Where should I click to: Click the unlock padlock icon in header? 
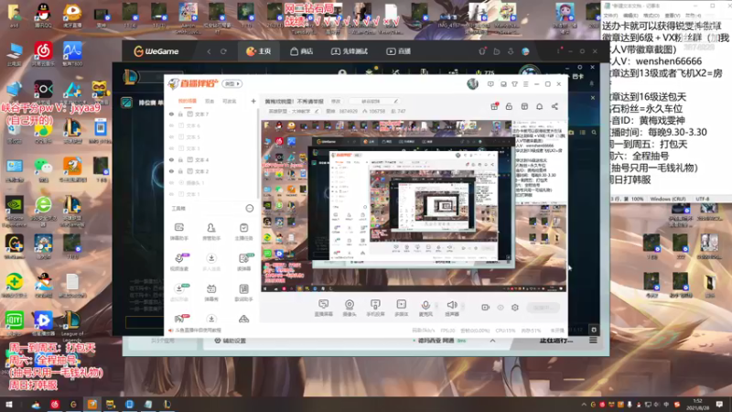(x=509, y=106)
